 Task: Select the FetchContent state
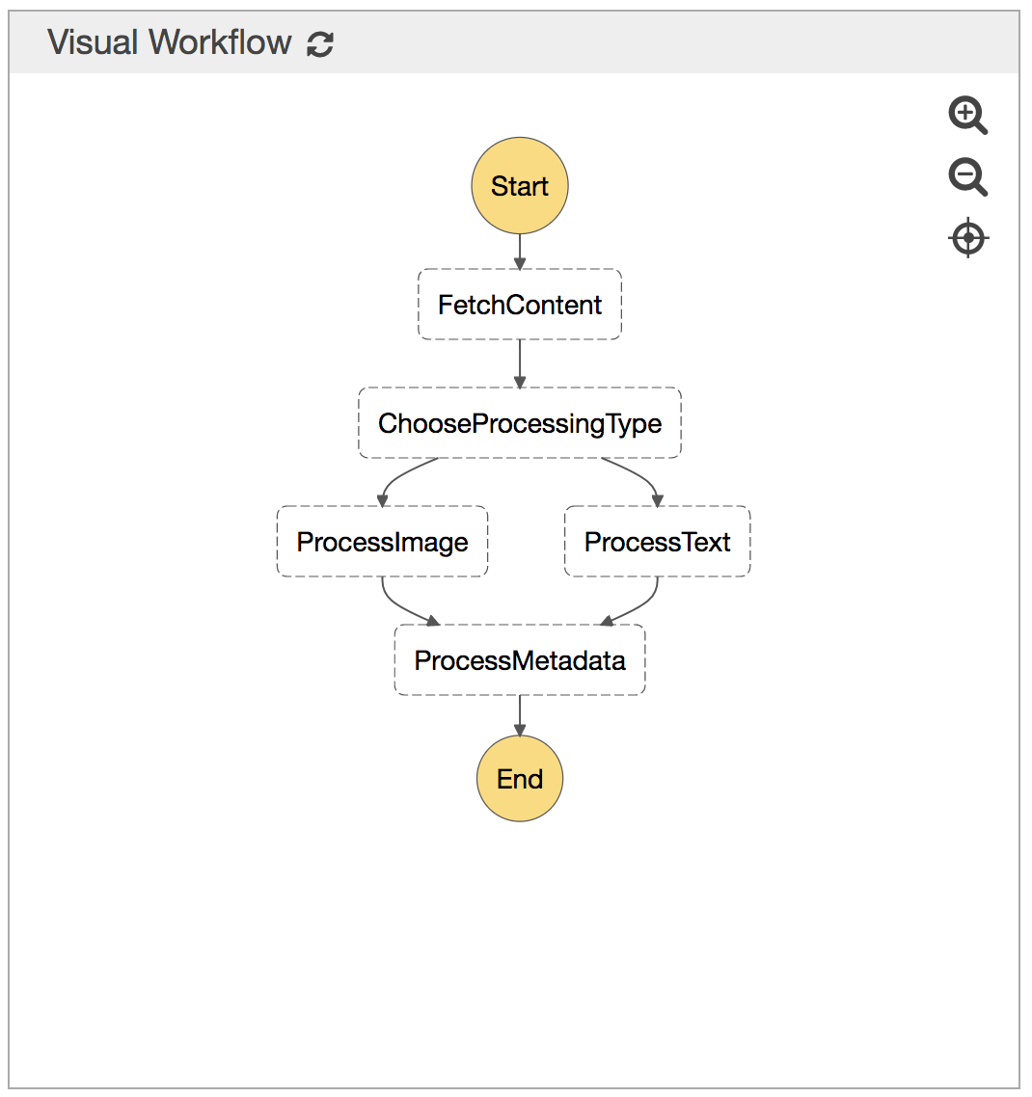[x=520, y=305]
